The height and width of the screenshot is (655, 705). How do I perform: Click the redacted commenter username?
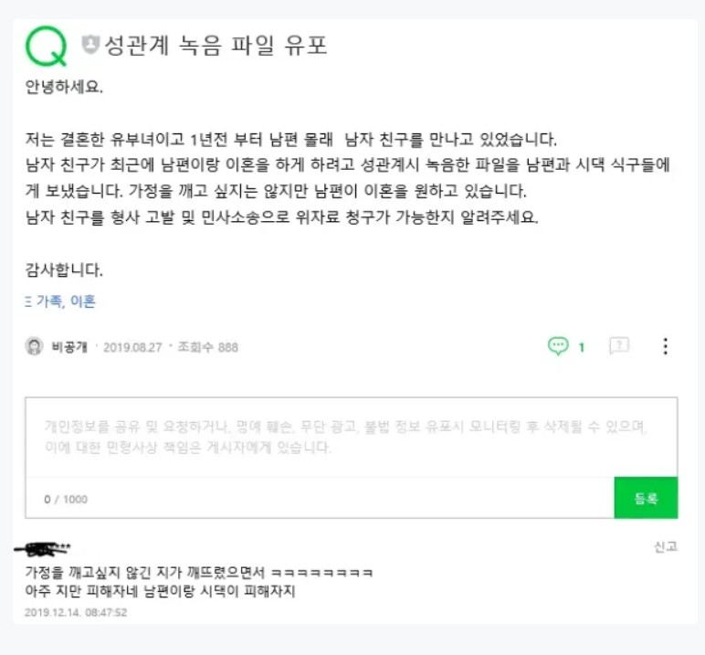click(43, 548)
